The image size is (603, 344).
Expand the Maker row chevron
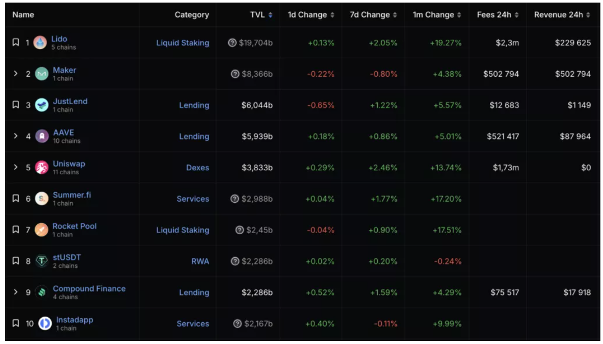pos(16,74)
